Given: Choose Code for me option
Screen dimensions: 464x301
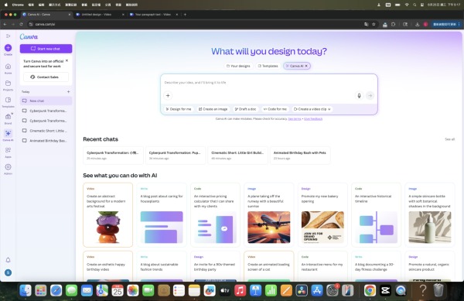Looking at the screenshot, I should 275,109.
